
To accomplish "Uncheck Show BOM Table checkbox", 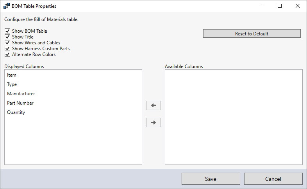I will [7, 31].
